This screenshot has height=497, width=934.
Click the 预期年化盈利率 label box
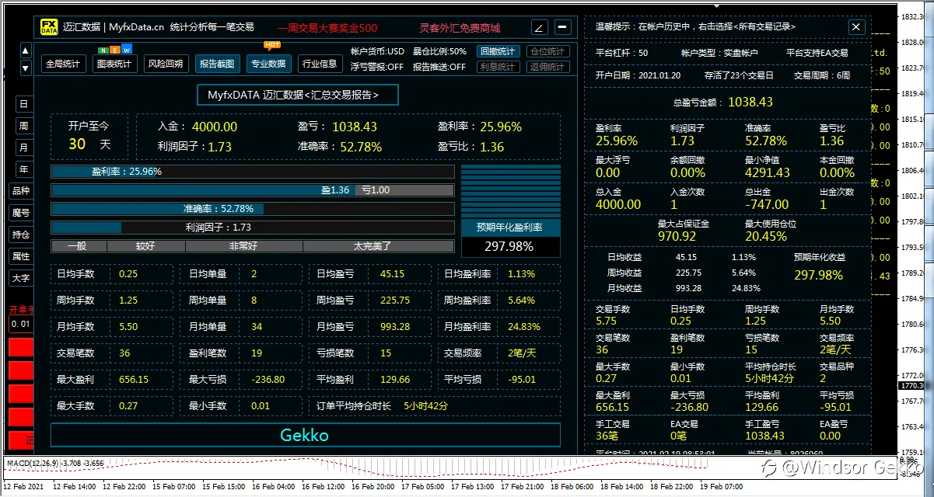point(511,228)
